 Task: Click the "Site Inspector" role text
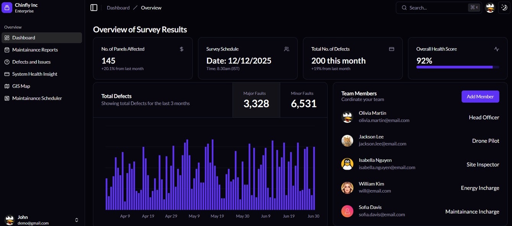click(483, 164)
